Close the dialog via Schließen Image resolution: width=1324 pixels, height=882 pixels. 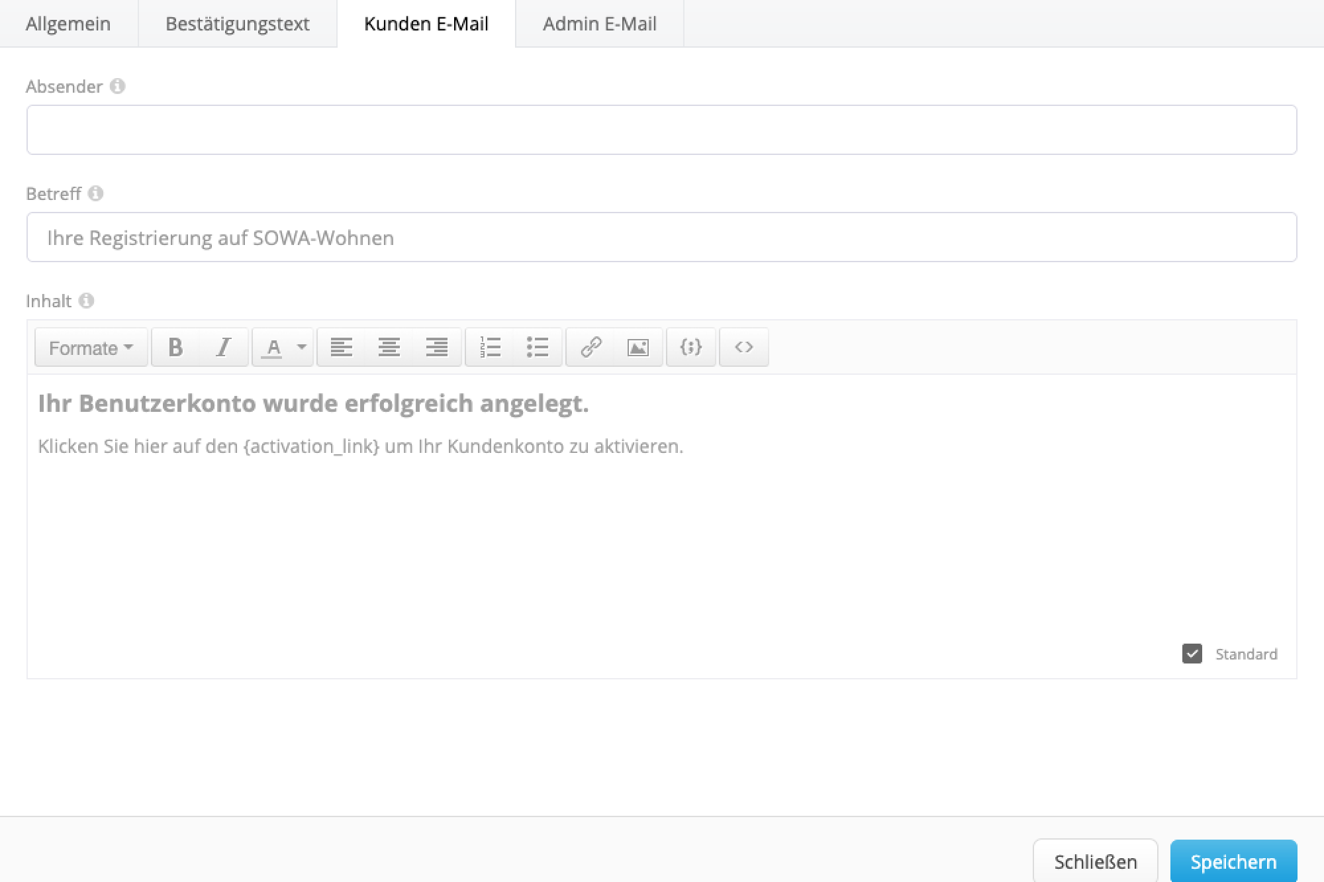pyautogui.click(x=1096, y=861)
